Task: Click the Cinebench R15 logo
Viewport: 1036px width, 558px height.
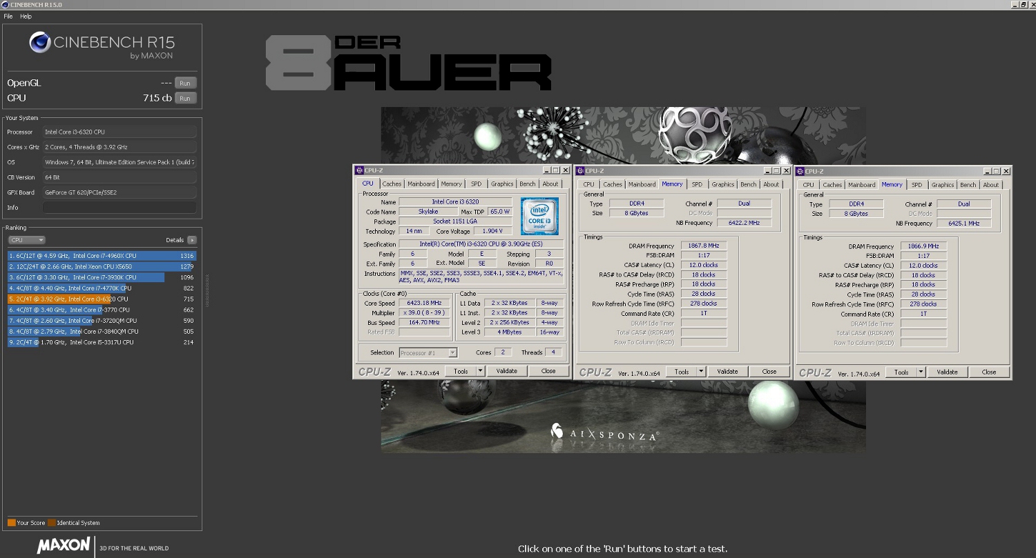Action: (x=102, y=44)
